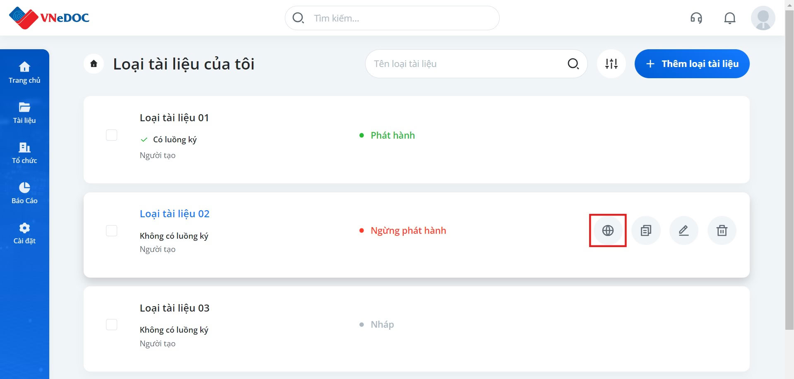Tick the checkbox for Loại tài liệu 02

pyautogui.click(x=112, y=230)
